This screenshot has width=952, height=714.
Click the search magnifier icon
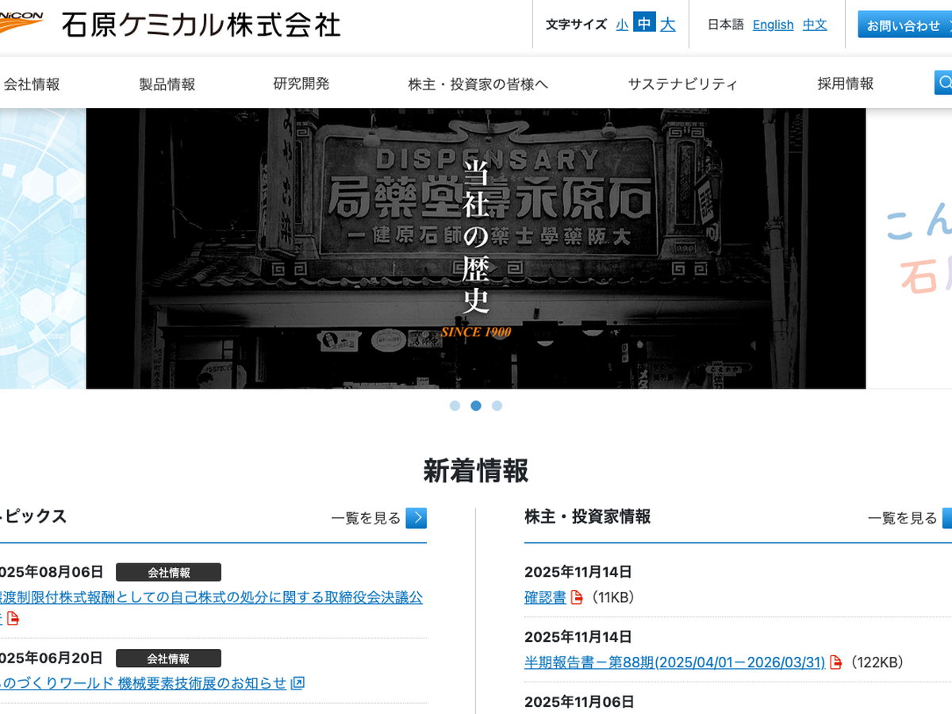pyautogui.click(x=943, y=83)
